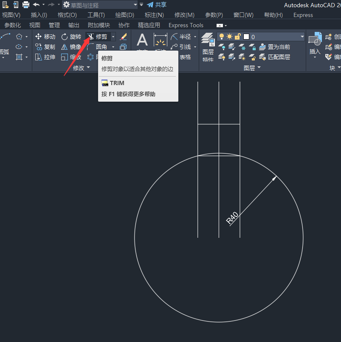Screen dimensions: 341x342
Task: Click the print (plot) icon in quick toolbar
Action: [x=26, y=5]
